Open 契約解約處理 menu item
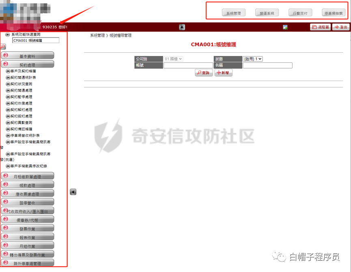This screenshot has width=351, height=272. click(x=21, y=110)
